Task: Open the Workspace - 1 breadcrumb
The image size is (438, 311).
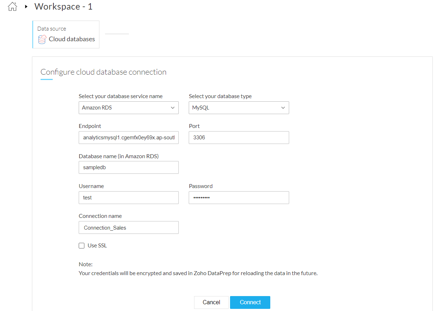Action: pyautogui.click(x=63, y=6)
